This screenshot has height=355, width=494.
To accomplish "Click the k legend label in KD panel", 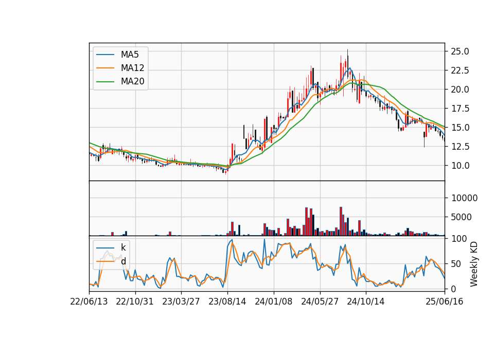I will coord(123,247).
